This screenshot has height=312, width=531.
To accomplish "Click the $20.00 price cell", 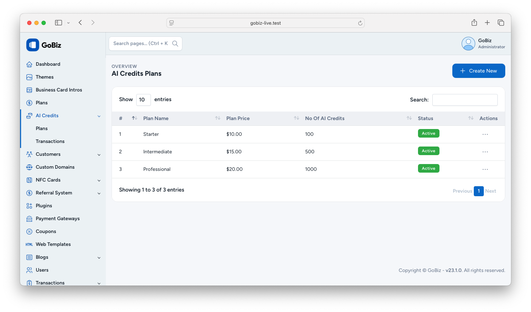I will click(235, 169).
